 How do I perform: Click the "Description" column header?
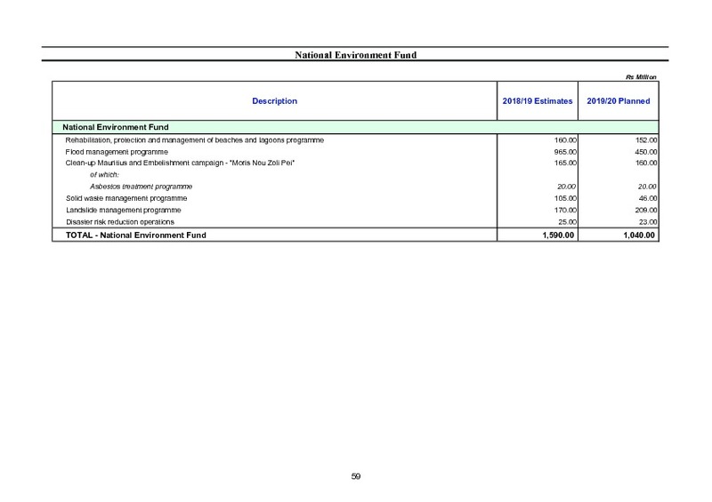275,102
